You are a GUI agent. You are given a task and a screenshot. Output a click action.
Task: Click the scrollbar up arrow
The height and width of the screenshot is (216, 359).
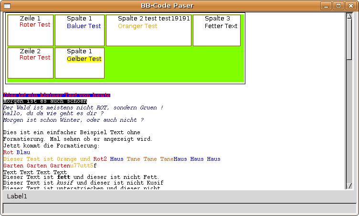pos(349,16)
